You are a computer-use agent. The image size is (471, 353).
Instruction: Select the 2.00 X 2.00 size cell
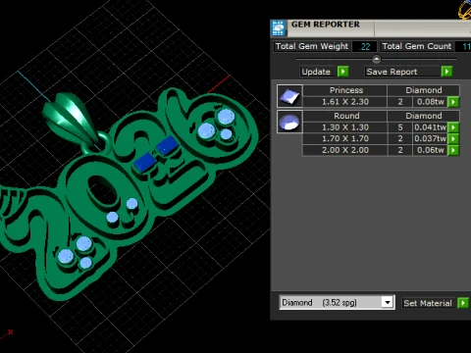(x=345, y=150)
